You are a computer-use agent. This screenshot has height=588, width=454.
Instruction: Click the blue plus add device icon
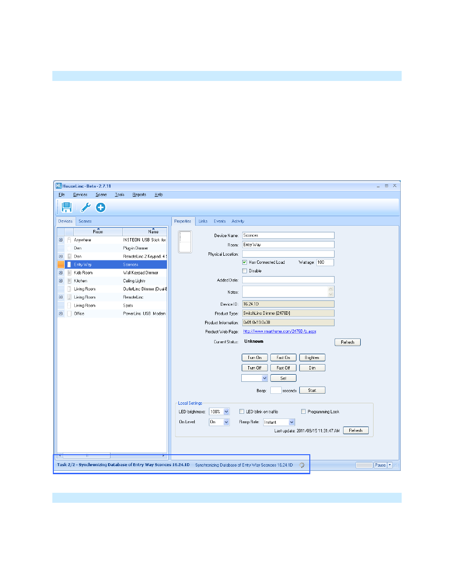(x=100, y=207)
